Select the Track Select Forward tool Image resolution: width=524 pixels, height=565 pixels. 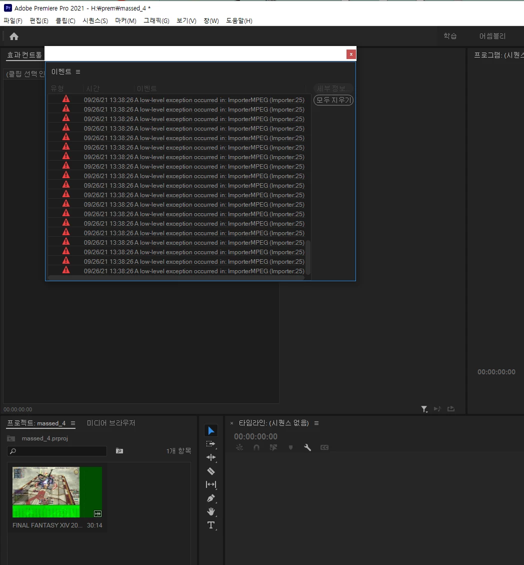pos(211,444)
